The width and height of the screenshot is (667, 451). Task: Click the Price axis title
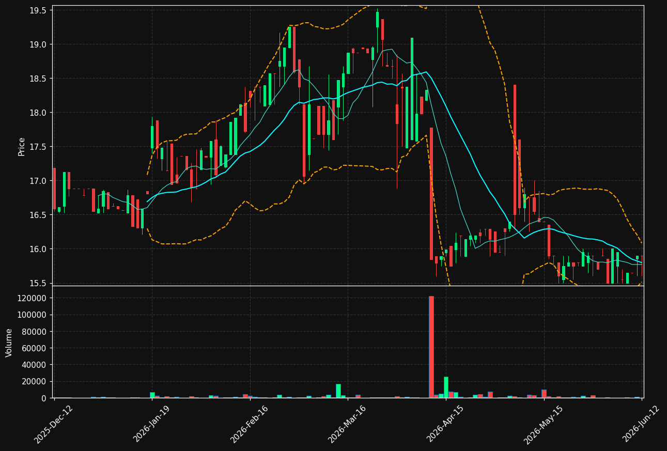coord(22,146)
